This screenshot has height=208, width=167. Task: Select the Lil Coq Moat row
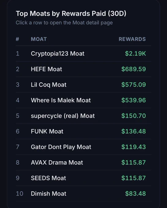(x=83, y=85)
